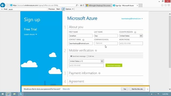Select the Call me radio option
Screen dimensions: 171x96
87,56
